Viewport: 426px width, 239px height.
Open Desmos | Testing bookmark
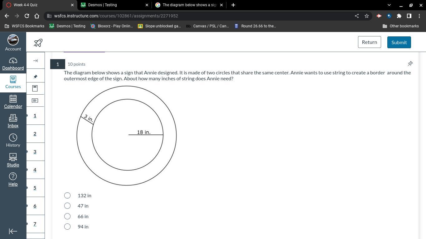(x=67, y=26)
